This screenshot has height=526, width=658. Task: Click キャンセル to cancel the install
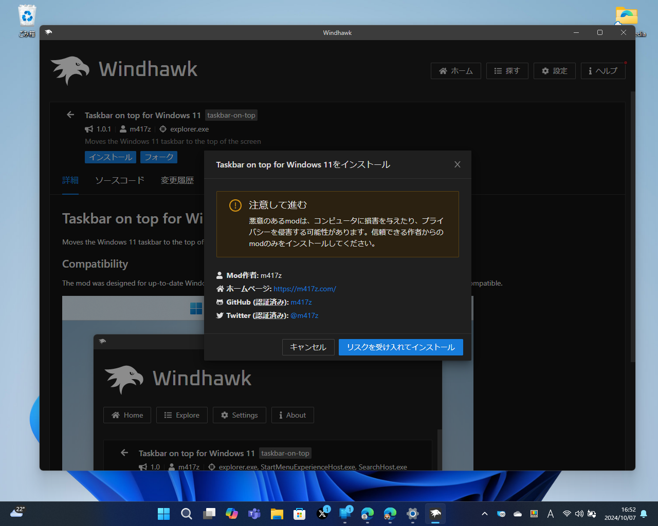tap(308, 347)
